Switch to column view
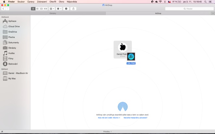 click(41, 9)
